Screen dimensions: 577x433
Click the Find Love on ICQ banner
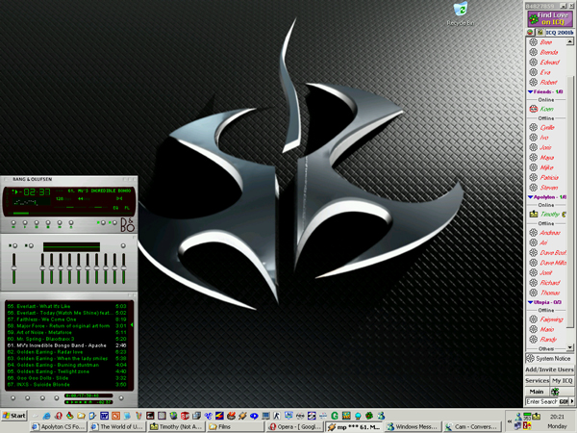550,19
